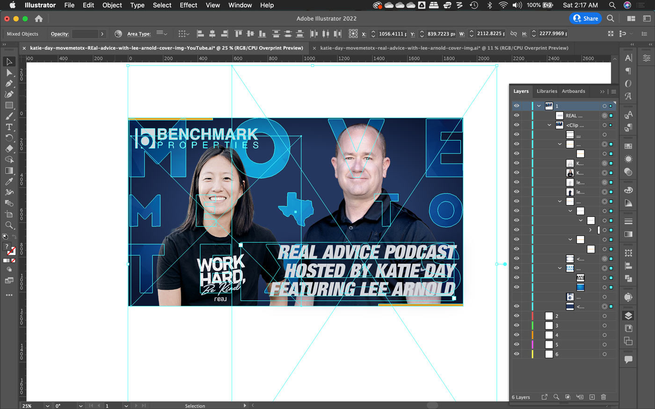Select the Pen tool

click(9, 84)
